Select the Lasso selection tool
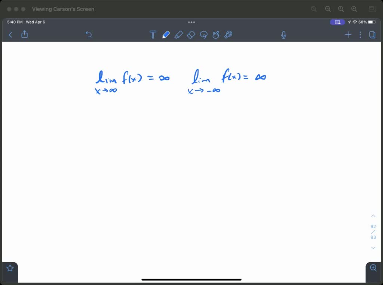The width and height of the screenshot is (383, 285). coord(203,34)
